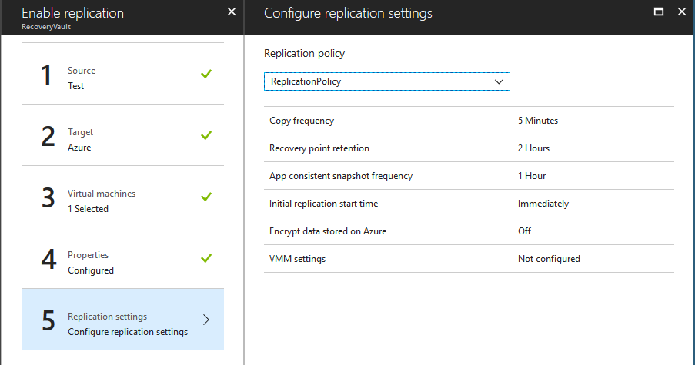695x365 pixels.
Task: Maximize the Configure replication settings blade
Action: point(659,12)
